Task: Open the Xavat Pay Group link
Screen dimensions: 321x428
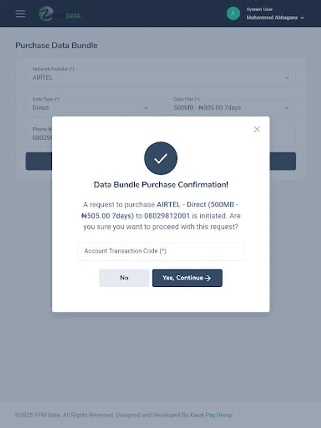Action: coord(211,415)
